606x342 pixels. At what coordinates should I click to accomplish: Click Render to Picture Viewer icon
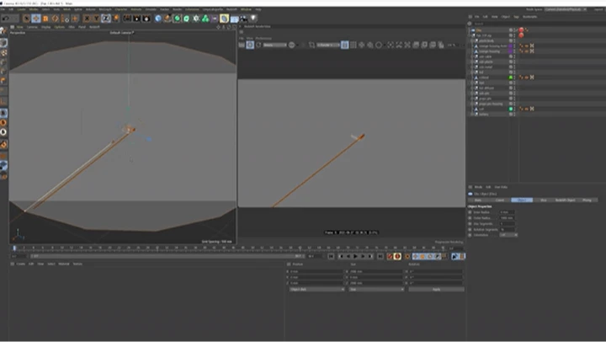click(137, 19)
